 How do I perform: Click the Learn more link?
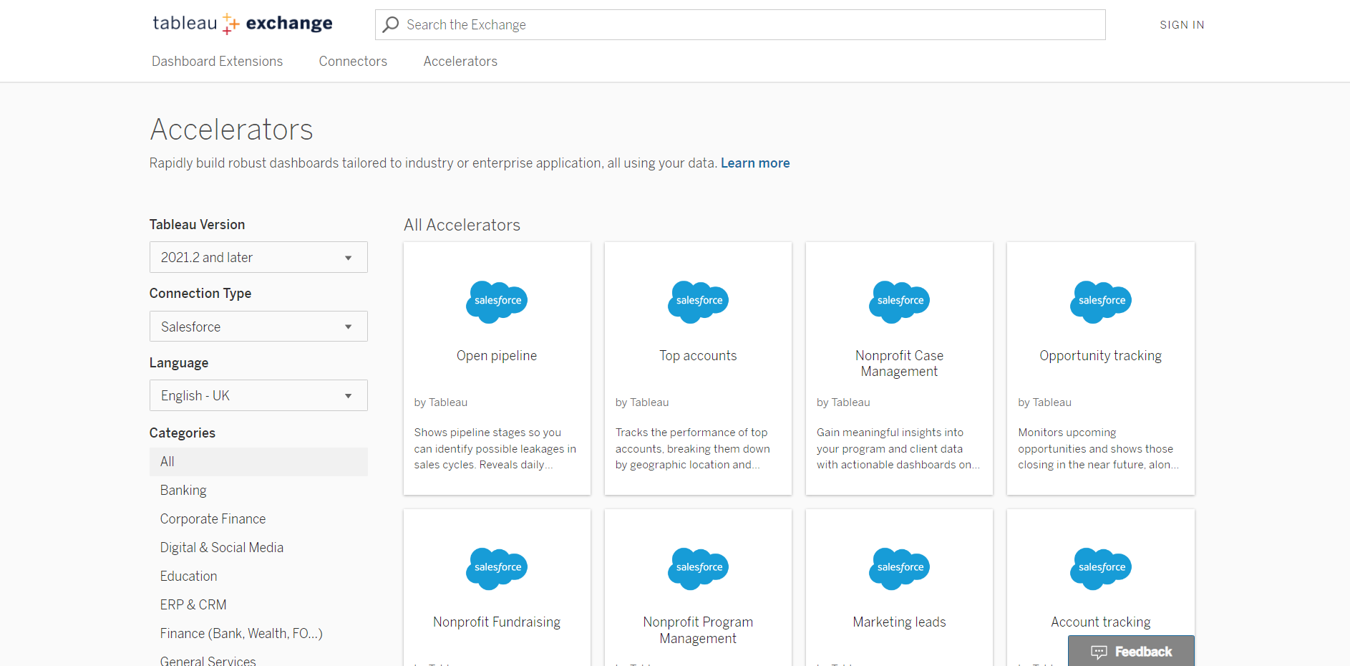[x=755, y=163]
